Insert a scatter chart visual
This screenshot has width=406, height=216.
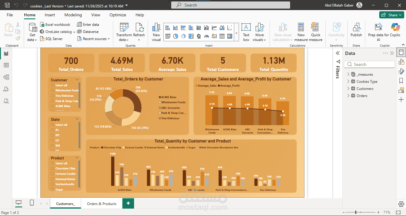(230, 28)
